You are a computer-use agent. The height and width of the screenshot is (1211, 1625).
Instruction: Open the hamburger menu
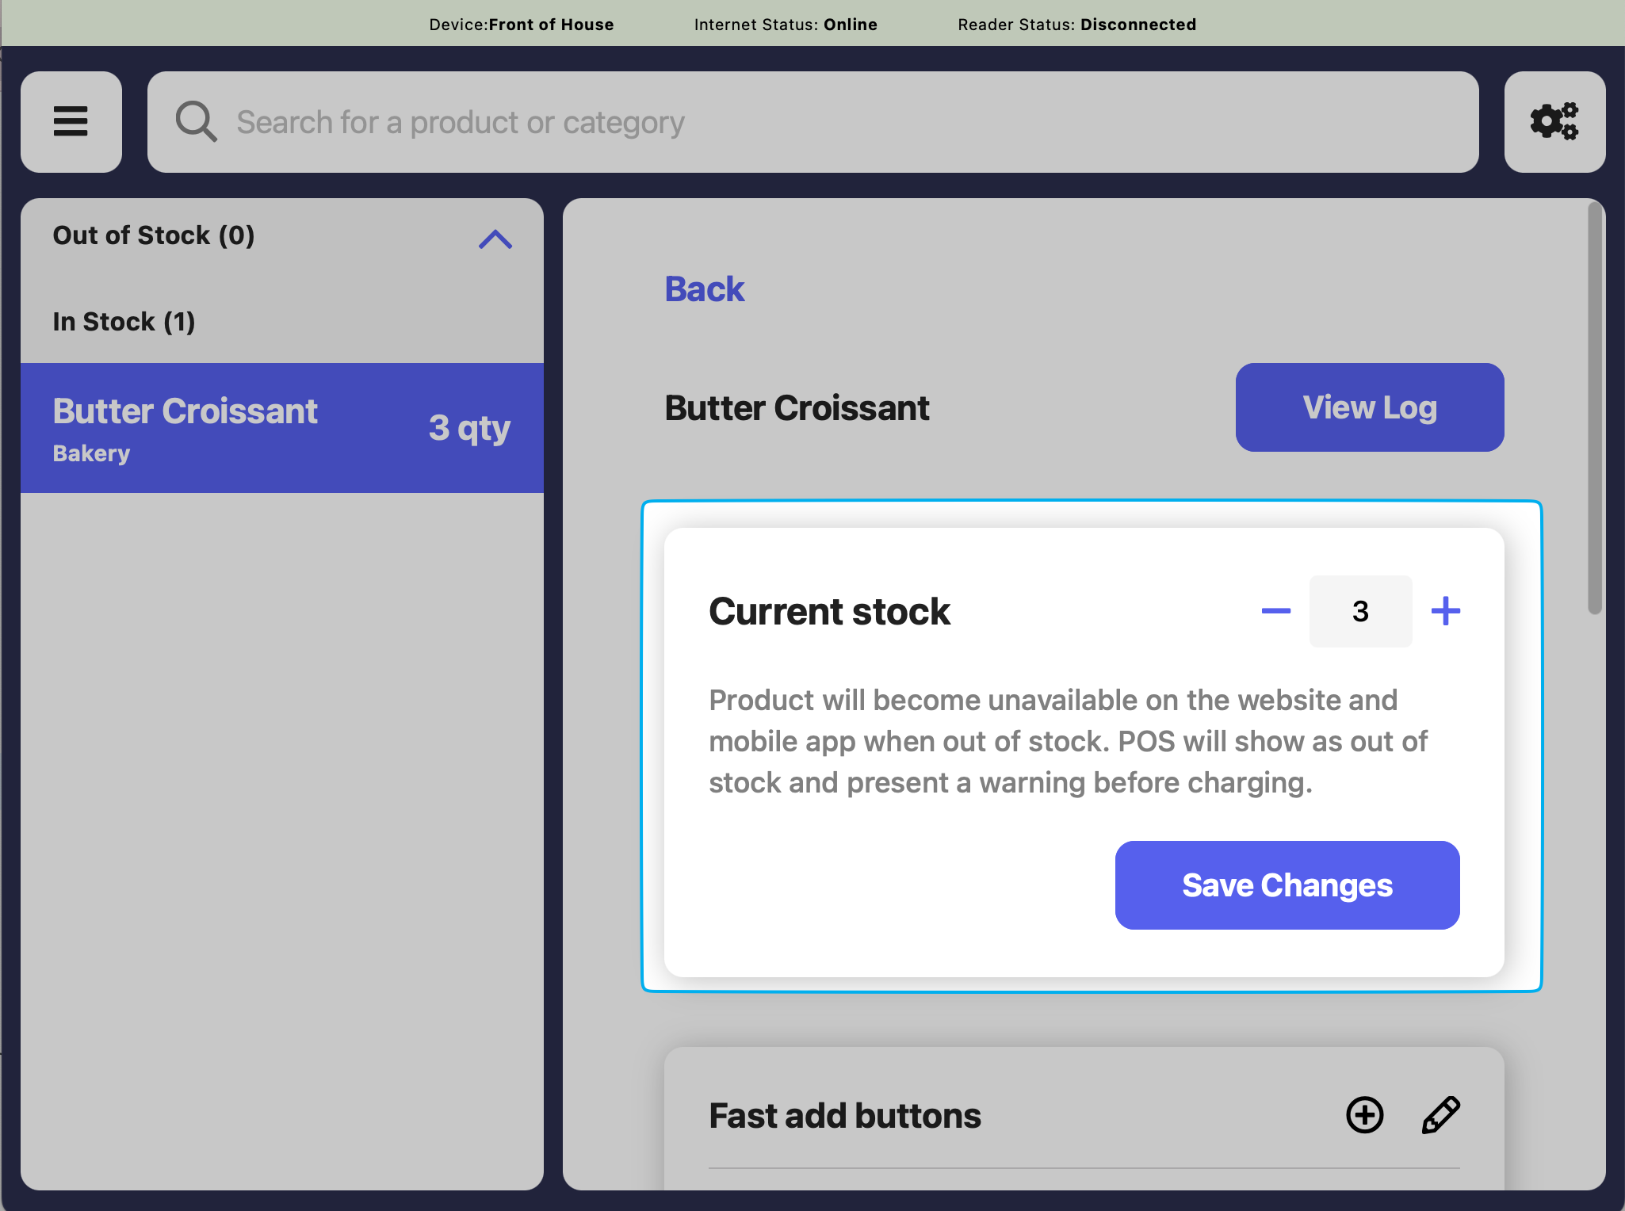(71, 122)
